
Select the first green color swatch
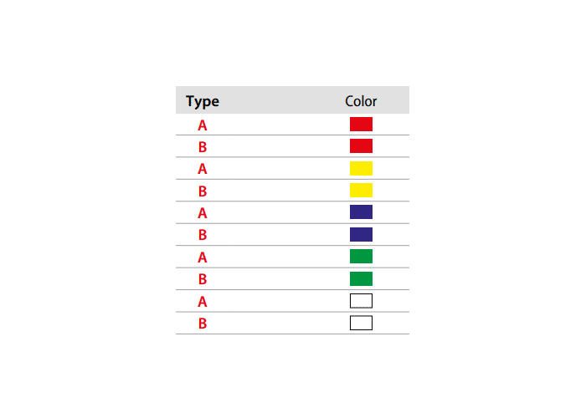click(361, 256)
